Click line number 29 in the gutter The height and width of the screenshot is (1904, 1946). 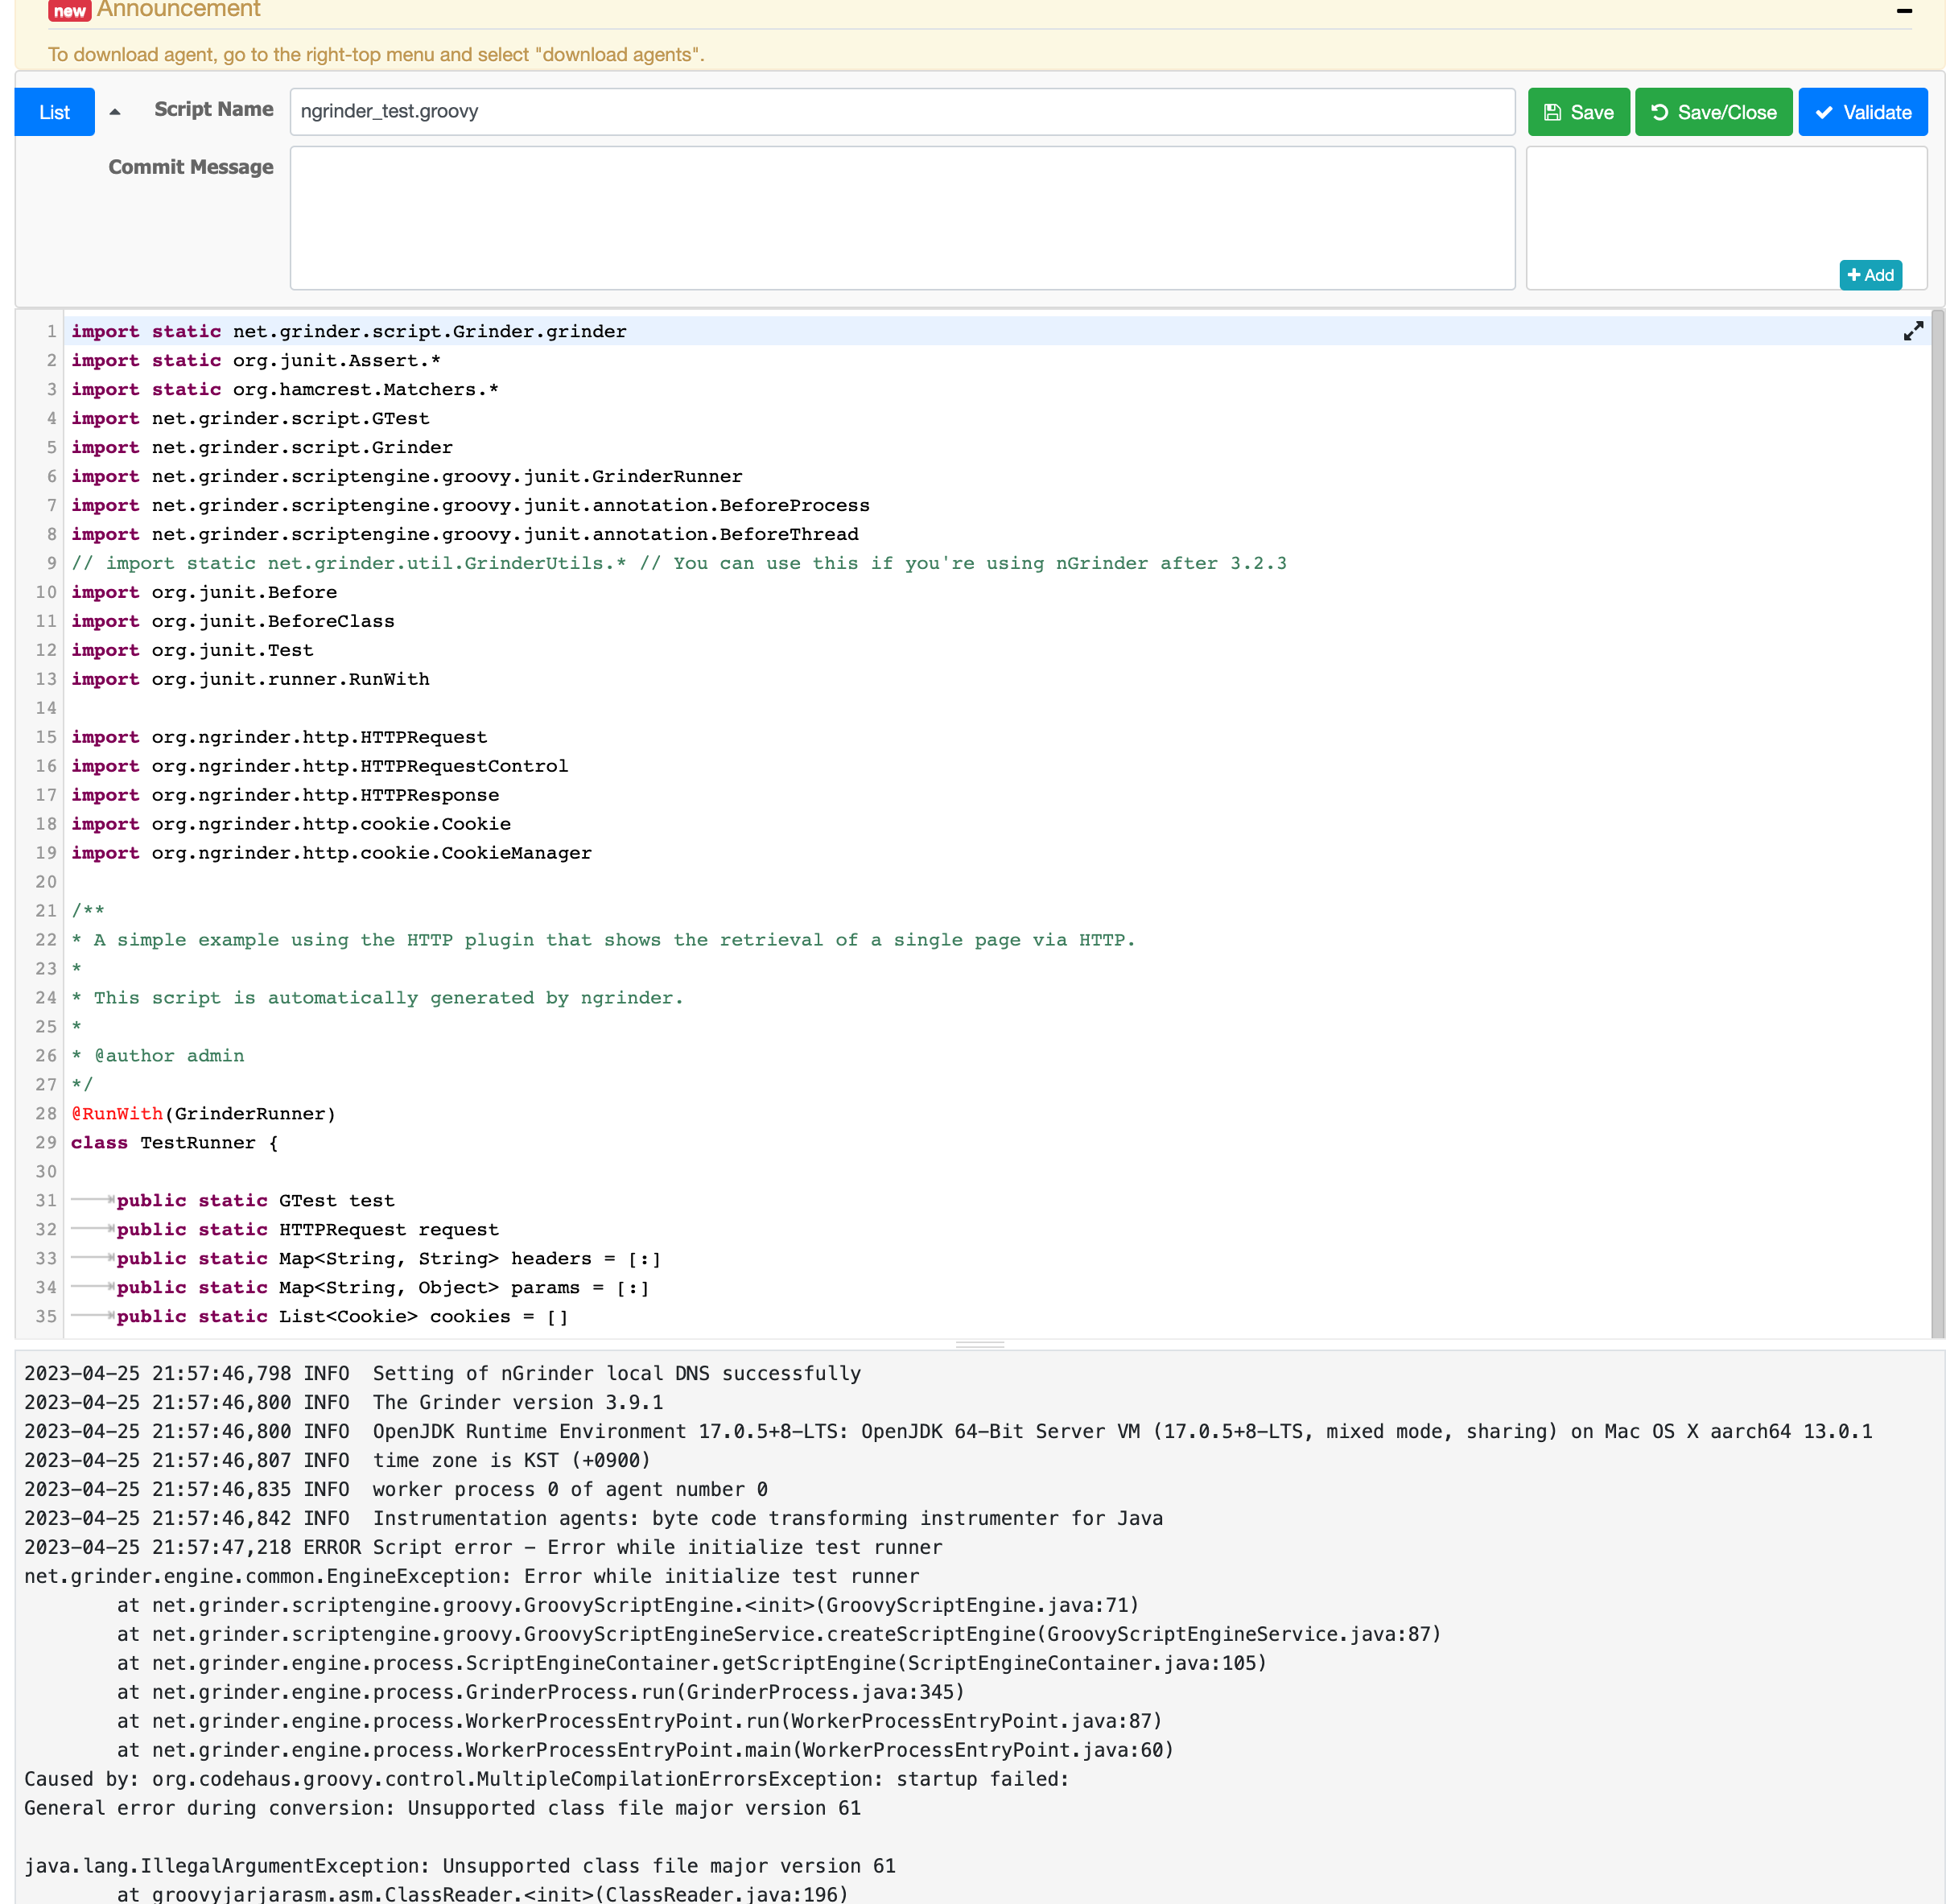coord(46,1142)
